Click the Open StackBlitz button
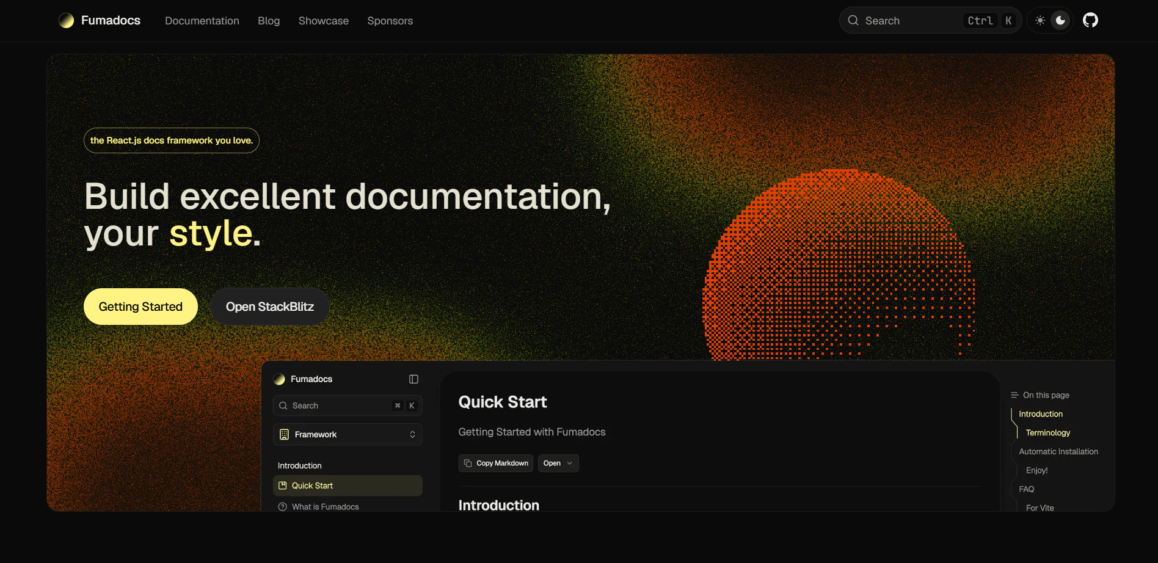The height and width of the screenshot is (563, 1158). pyautogui.click(x=270, y=307)
